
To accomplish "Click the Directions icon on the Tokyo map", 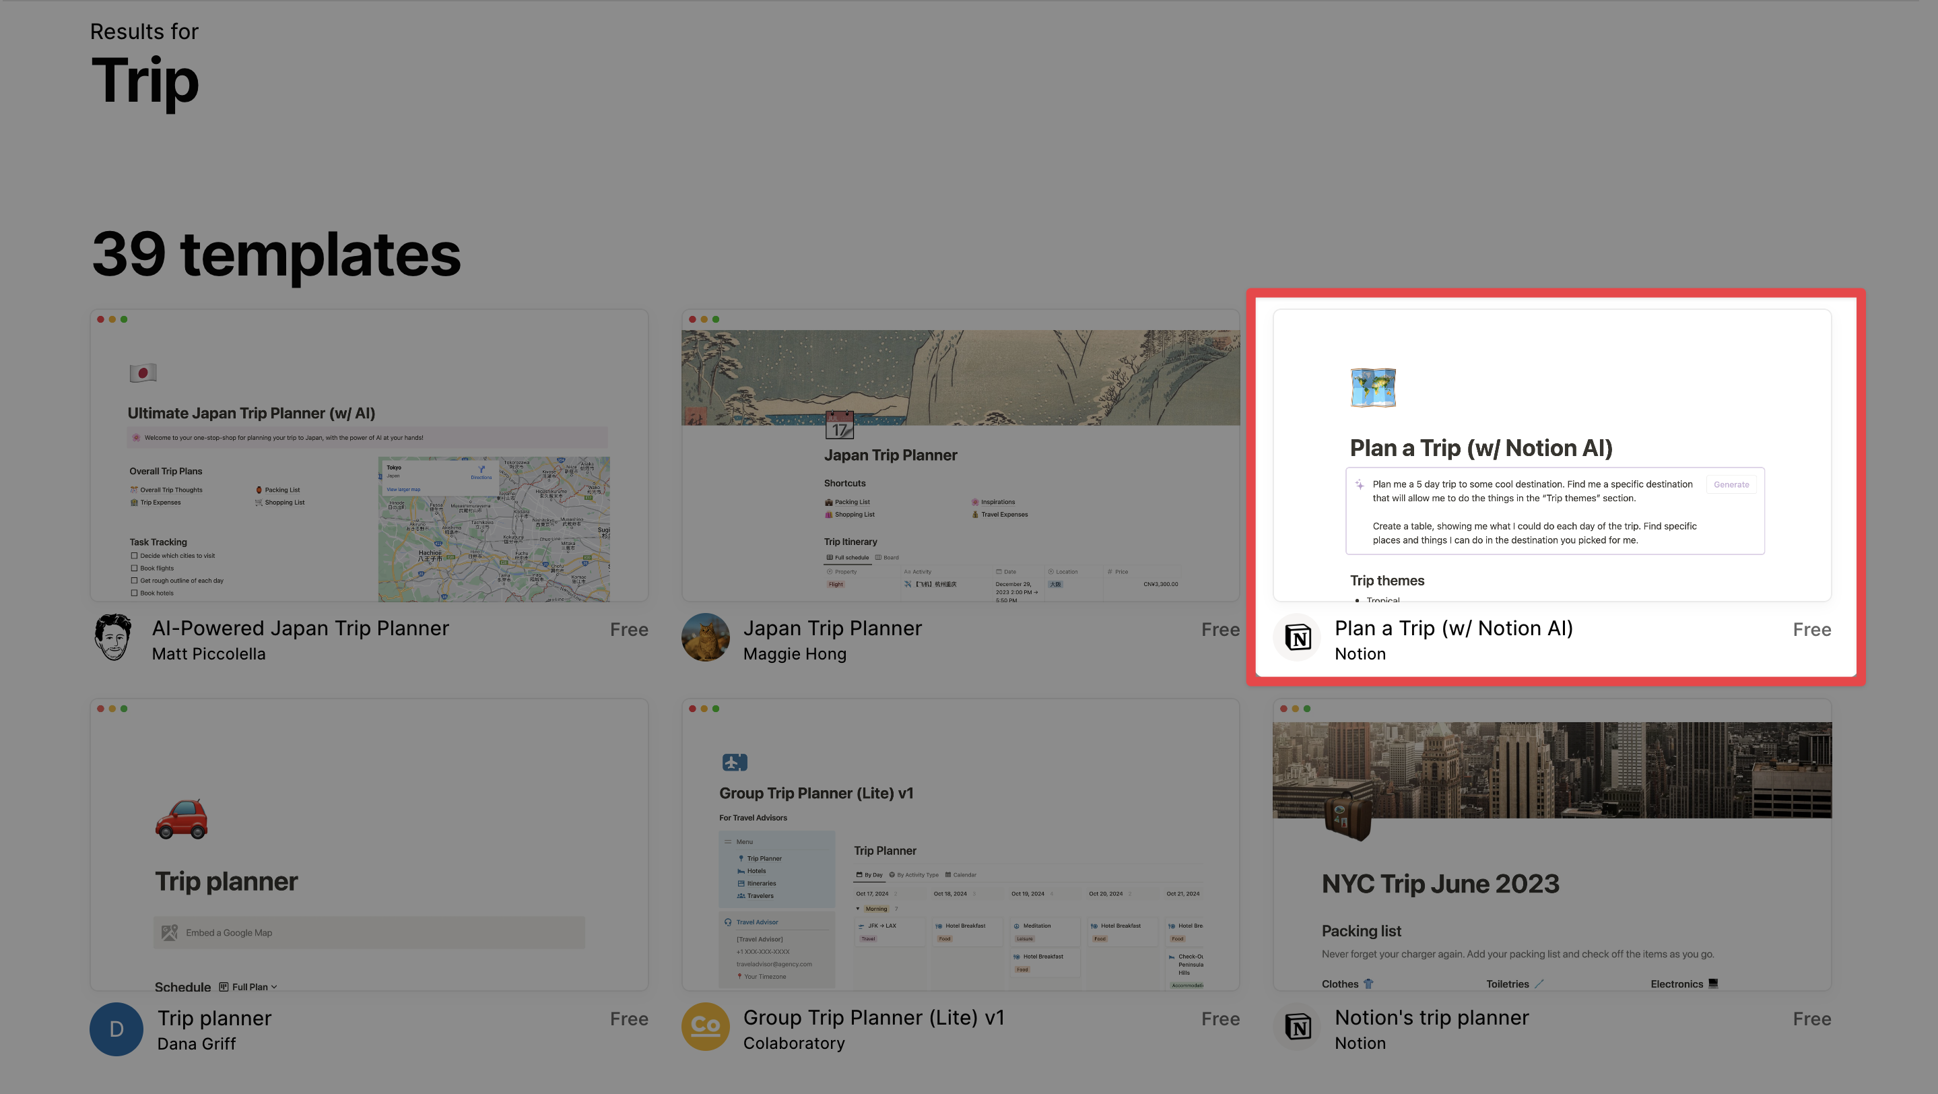I will click(481, 470).
